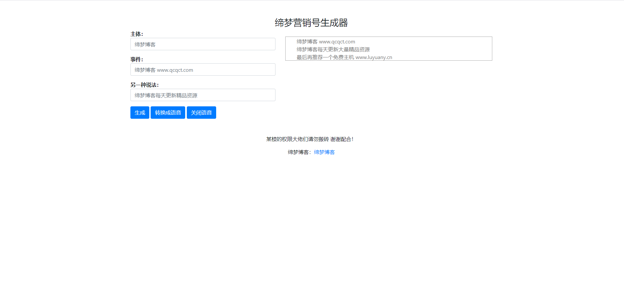Click the notice text 某楼的权限大佬们请勿搬砖

tap(298, 139)
